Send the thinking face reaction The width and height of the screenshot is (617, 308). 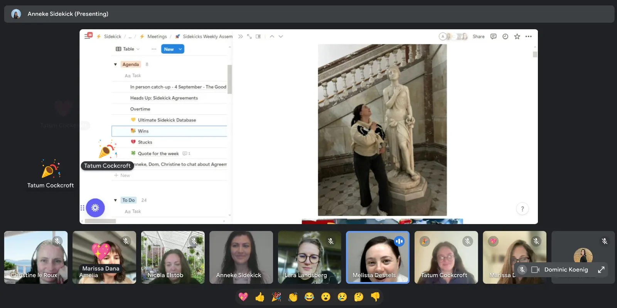[359, 297]
